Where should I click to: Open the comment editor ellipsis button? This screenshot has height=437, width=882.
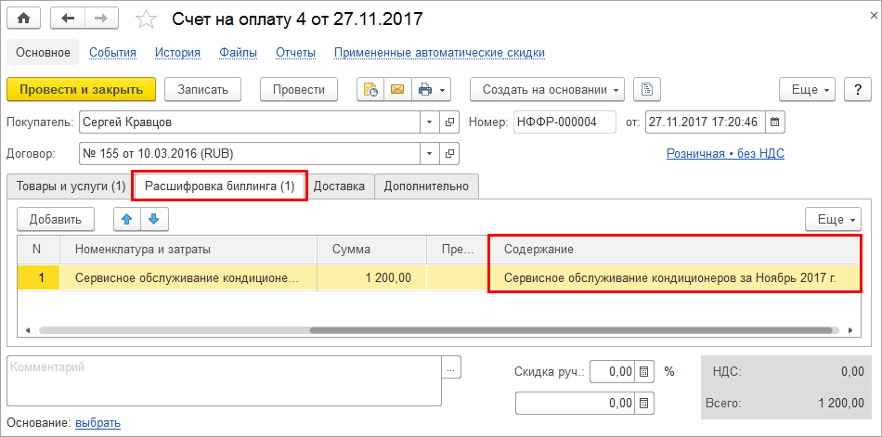[451, 366]
